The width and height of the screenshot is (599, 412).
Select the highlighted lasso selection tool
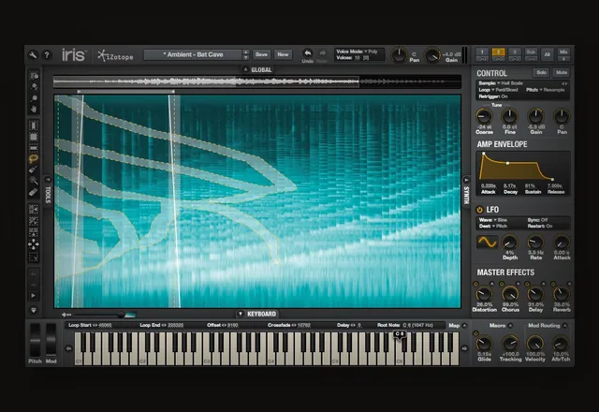[34, 158]
